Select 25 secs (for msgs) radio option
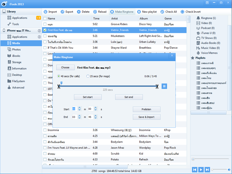This screenshot has height=174, width=232. coord(88,76)
